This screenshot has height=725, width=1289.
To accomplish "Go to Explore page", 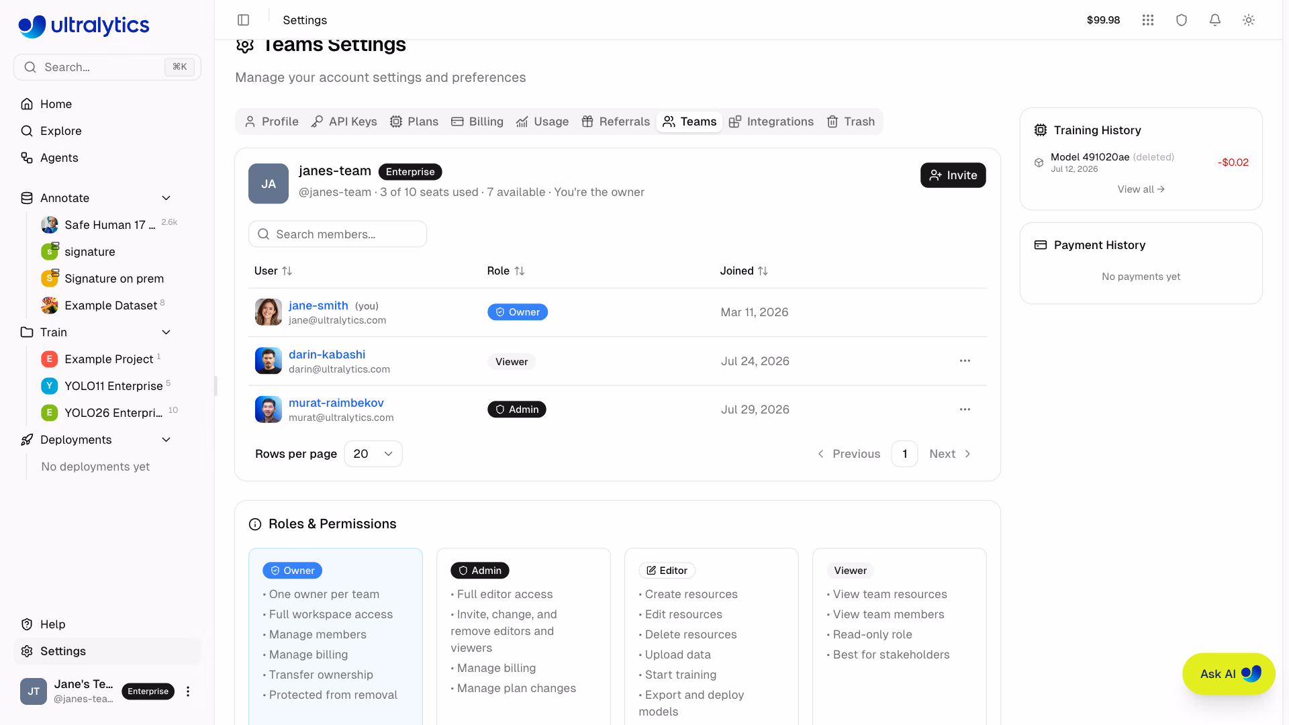I will coord(107,131).
